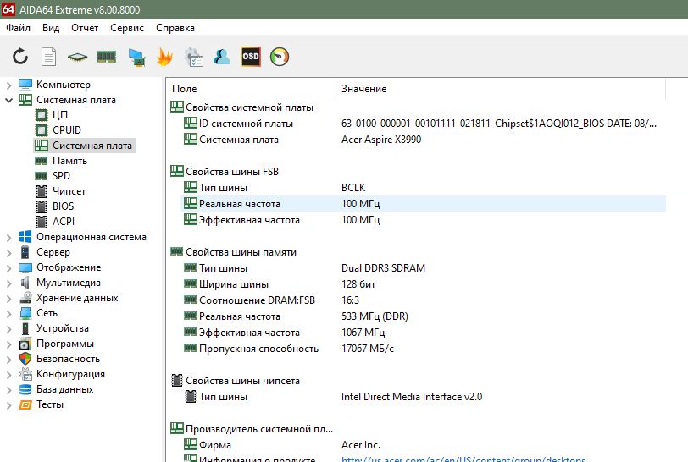Open the Файл menu
The image size is (688, 462).
coord(18,28)
